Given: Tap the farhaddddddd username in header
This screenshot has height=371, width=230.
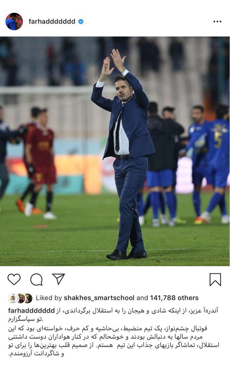Looking at the screenshot, I should (x=52, y=21).
